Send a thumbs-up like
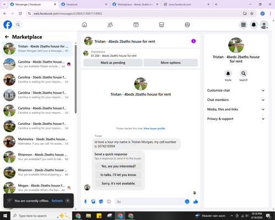This screenshot has height=220, width=275. [x=196, y=202]
